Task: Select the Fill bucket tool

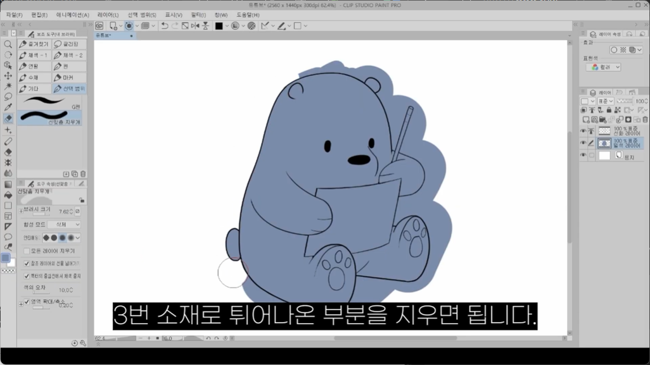Action: 8,195
